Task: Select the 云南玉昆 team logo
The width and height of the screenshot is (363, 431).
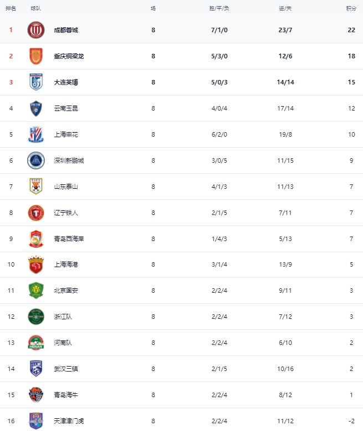Action: point(36,108)
